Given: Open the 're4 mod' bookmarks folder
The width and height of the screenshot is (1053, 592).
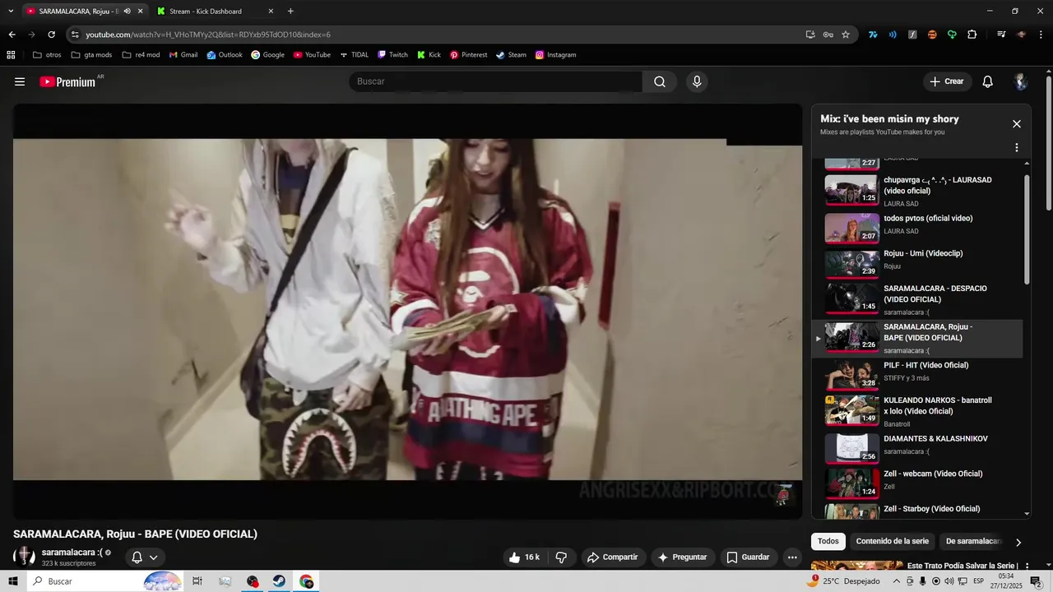Looking at the screenshot, I should (141, 55).
